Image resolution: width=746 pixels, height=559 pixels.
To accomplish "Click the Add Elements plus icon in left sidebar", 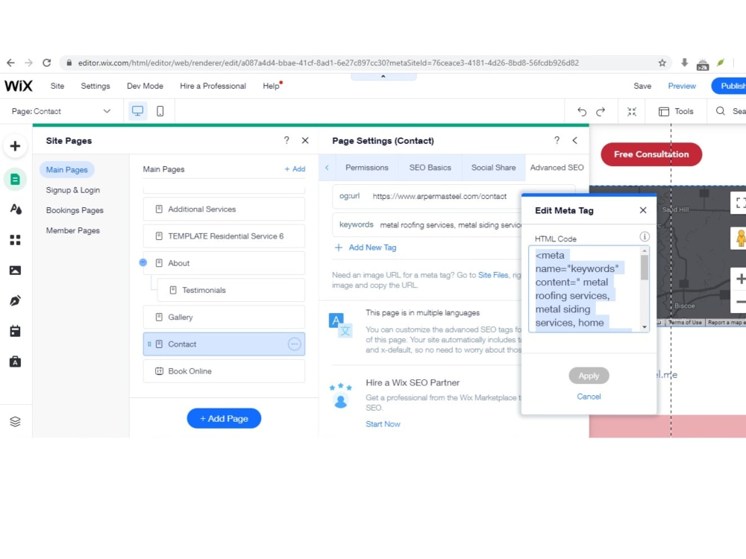I will click(15, 146).
